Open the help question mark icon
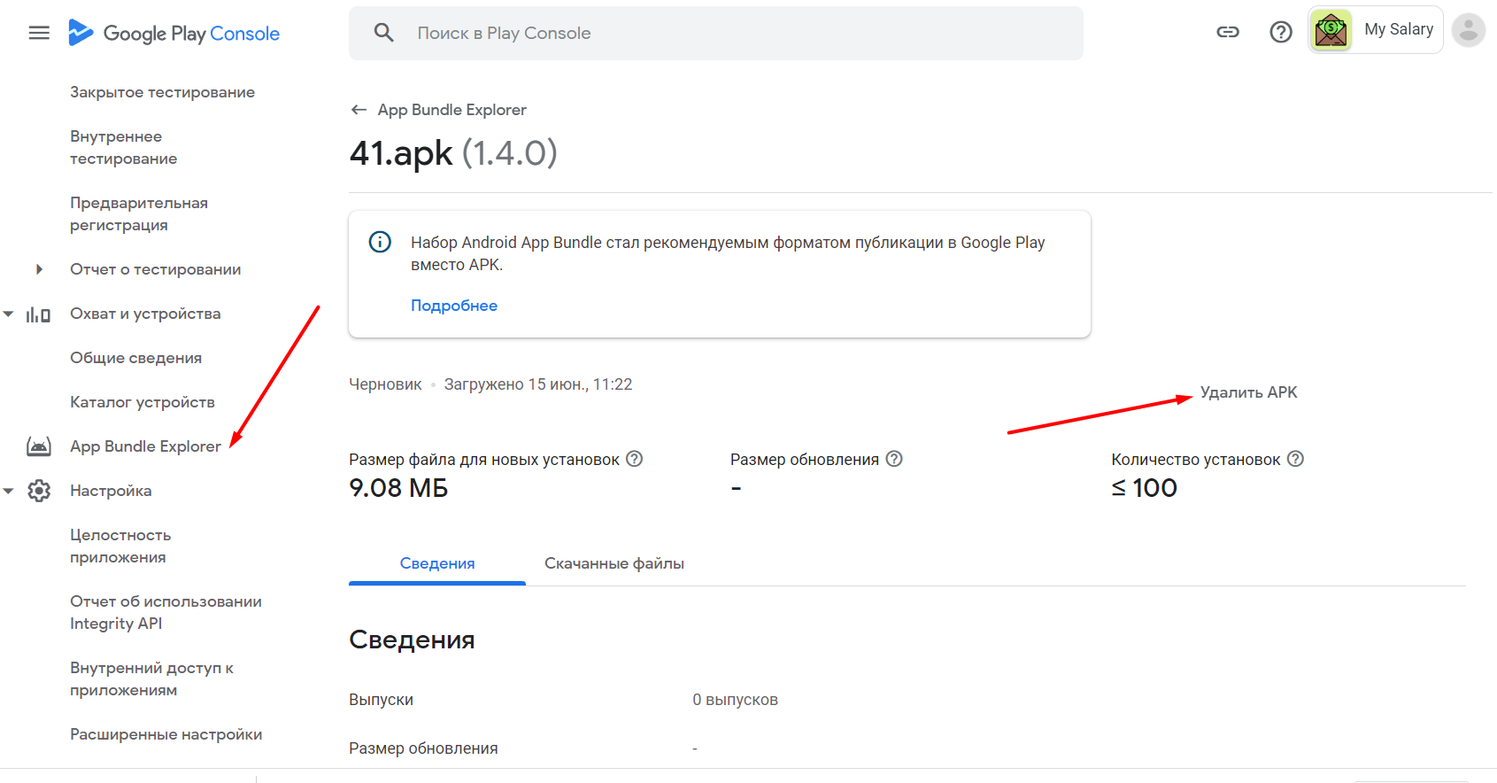1497x783 pixels. [1281, 33]
